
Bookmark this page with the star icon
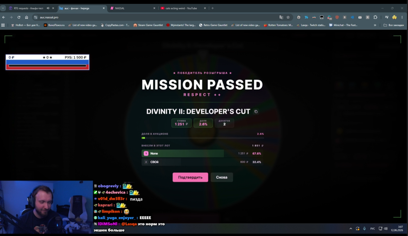point(288,17)
